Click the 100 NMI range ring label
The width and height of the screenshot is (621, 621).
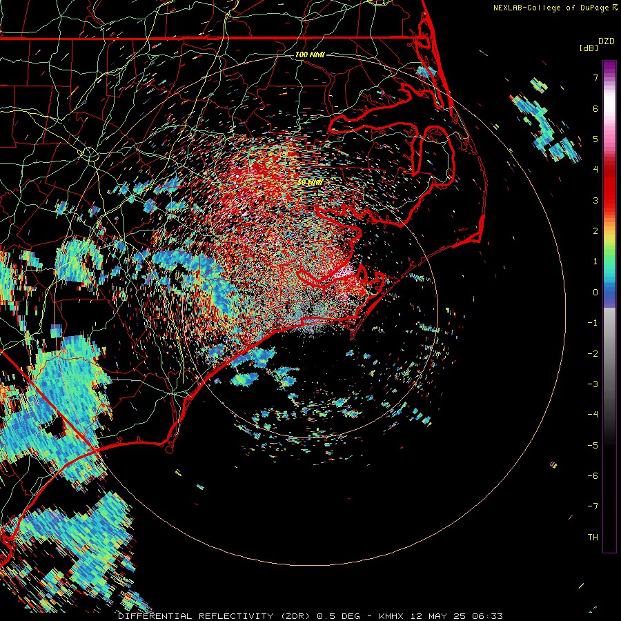click(x=310, y=55)
